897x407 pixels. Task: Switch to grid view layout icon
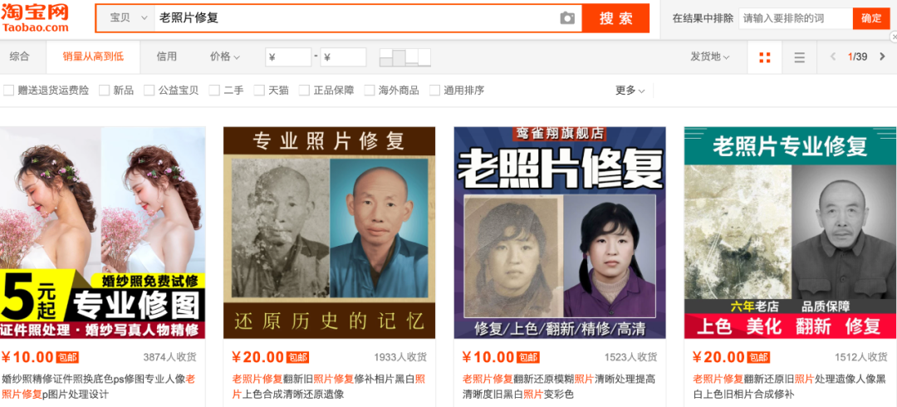click(765, 57)
